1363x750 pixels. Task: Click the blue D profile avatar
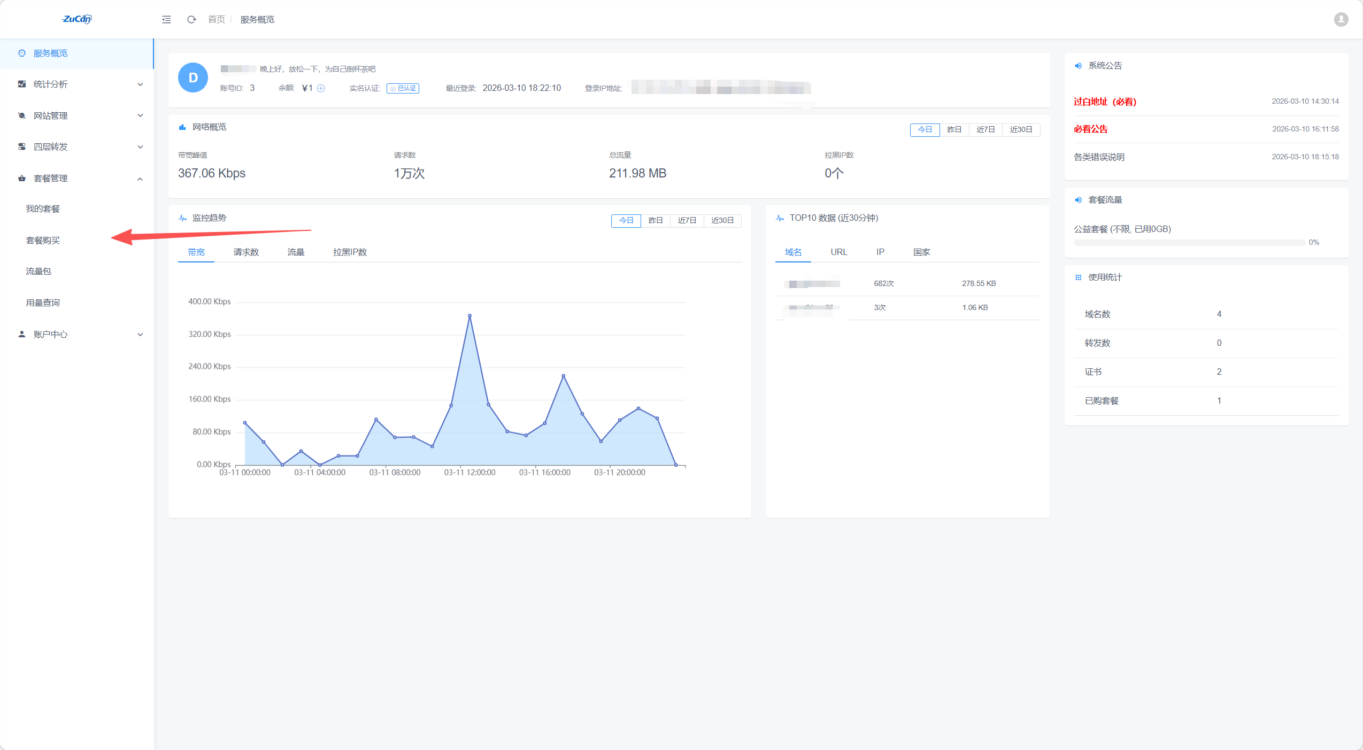click(x=193, y=78)
